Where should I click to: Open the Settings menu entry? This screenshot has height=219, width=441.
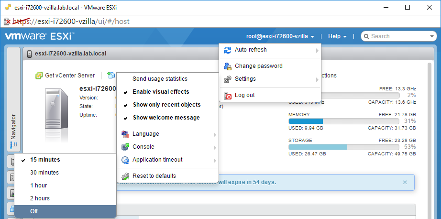point(270,79)
